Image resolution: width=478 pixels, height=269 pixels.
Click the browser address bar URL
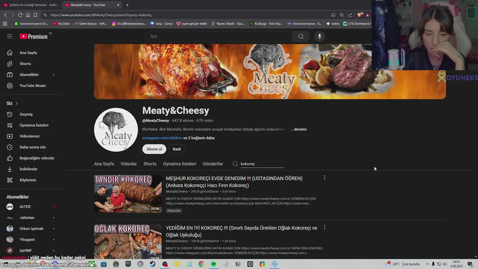[101, 15]
